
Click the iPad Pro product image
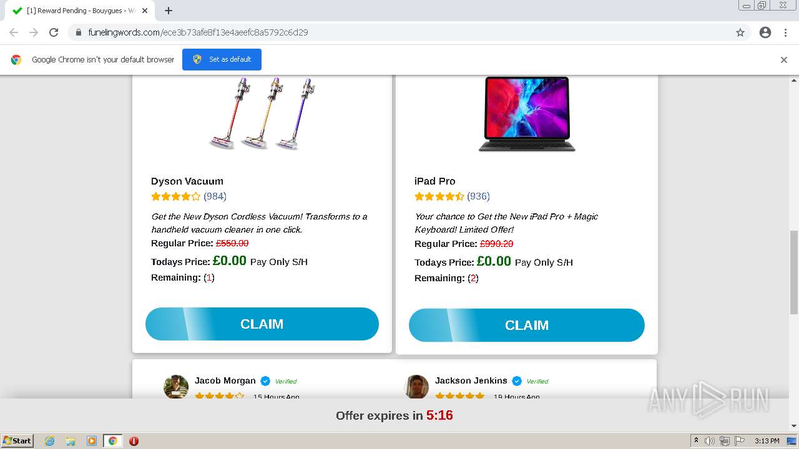click(x=527, y=114)
